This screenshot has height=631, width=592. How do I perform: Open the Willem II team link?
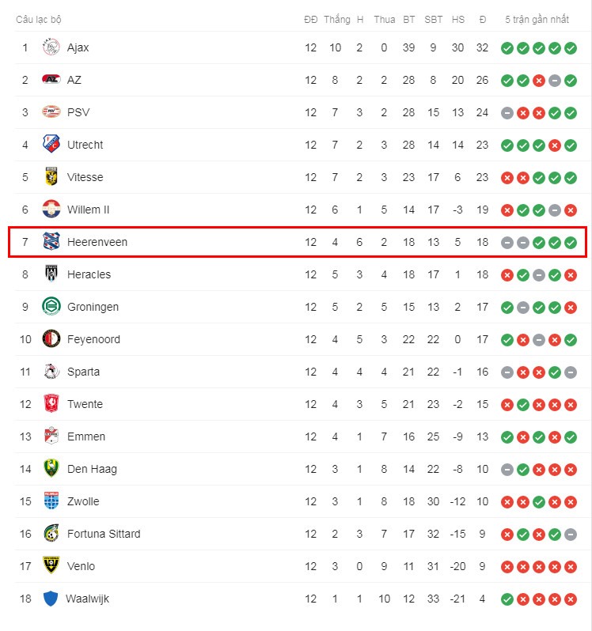tap(88, 210)
